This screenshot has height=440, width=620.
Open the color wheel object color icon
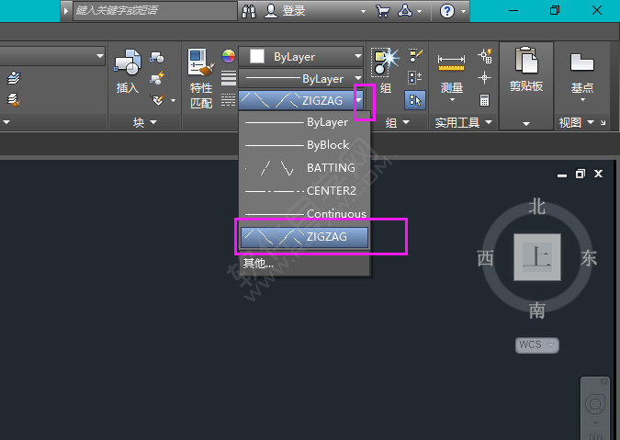[x=229, y=57]
